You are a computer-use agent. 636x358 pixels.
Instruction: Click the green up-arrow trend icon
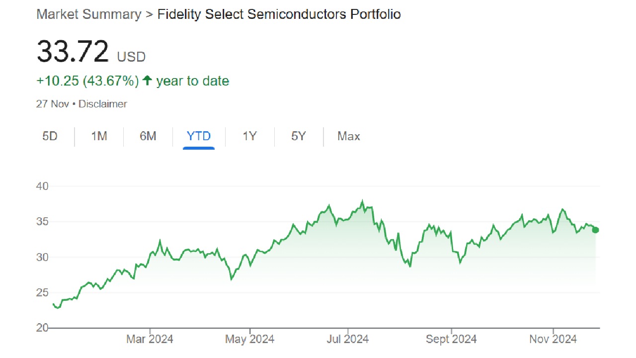pos(147,81)
